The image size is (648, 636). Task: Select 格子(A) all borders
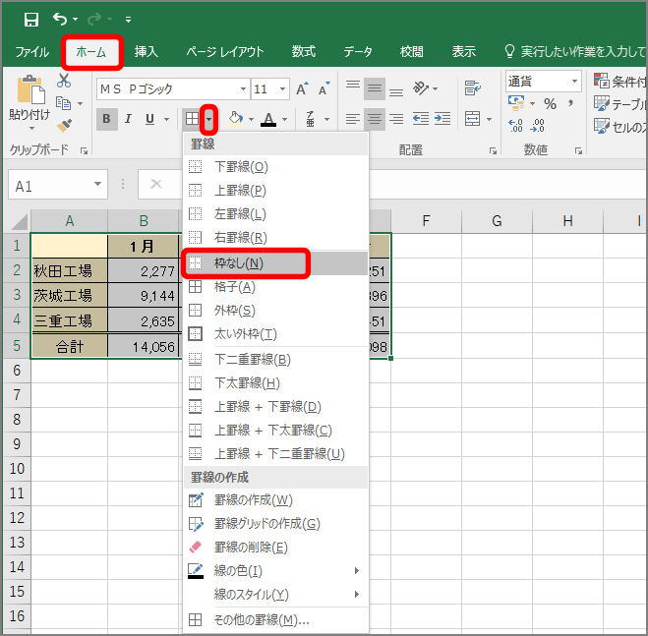coord(275,287)
